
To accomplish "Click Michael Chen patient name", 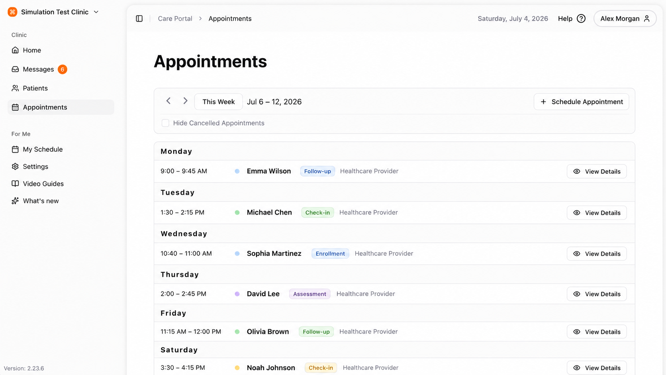I will pyautogui.click(x=269, y=212).
